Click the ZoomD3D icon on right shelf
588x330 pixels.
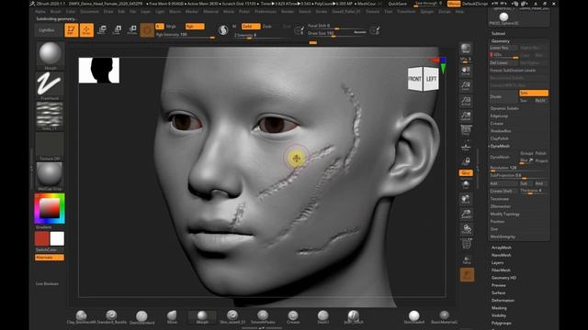tap(466, 214)
